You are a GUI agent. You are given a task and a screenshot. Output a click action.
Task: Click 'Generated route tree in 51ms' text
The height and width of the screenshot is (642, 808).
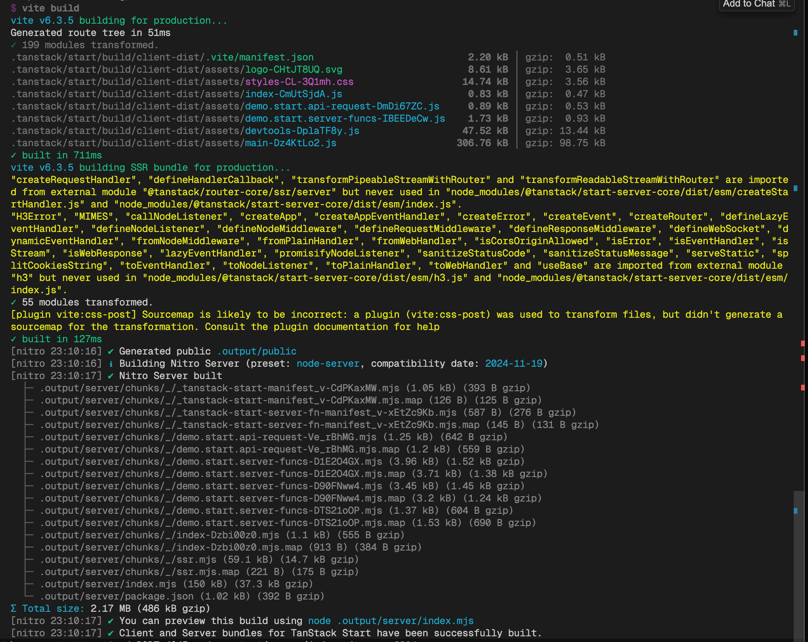[x=91, y=33]
